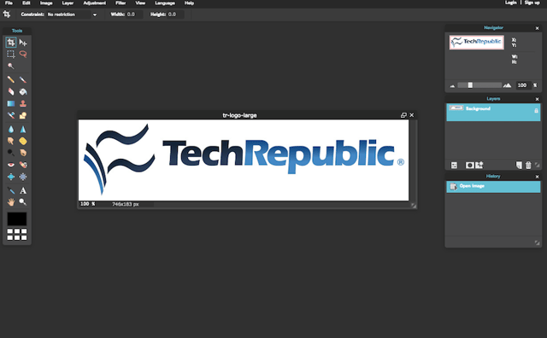Viewport: 547px width, 338px height.
Task: Select the Crop tool in Tools panel
Action: click(x=11, y=43)
